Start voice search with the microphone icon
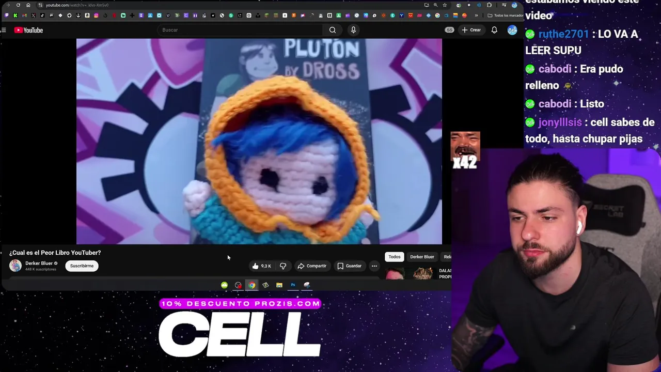The width and height of the screenshot is (661, 372). click(x=353, y=30)
